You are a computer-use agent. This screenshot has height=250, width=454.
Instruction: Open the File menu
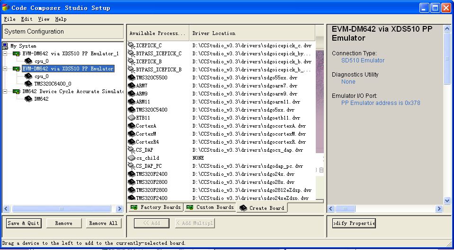click(x=10, y=19)
